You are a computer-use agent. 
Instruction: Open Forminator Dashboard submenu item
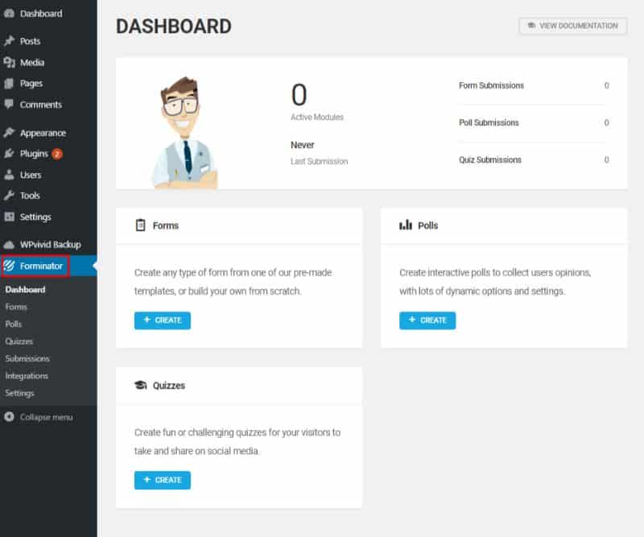tap(25, 290)
